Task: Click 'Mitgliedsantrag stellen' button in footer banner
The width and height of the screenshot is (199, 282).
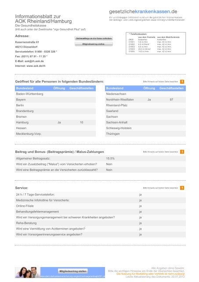Action: pos(73,271)
